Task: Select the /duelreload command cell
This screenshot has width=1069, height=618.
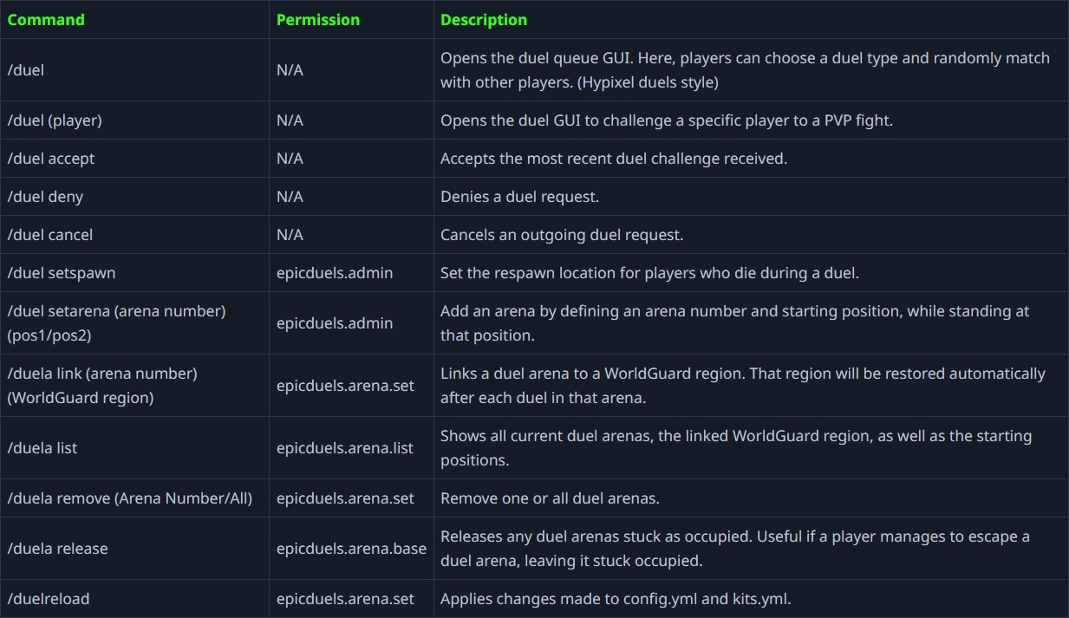Action: [49, 599]
